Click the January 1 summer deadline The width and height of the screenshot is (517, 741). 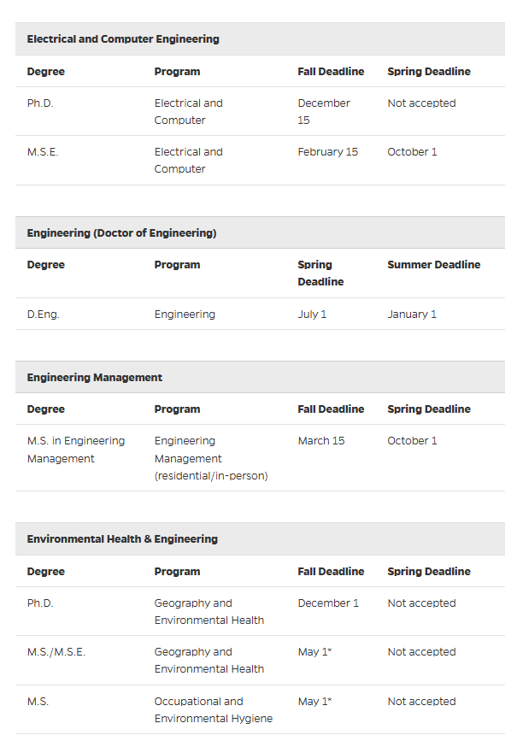click(412, 315)
